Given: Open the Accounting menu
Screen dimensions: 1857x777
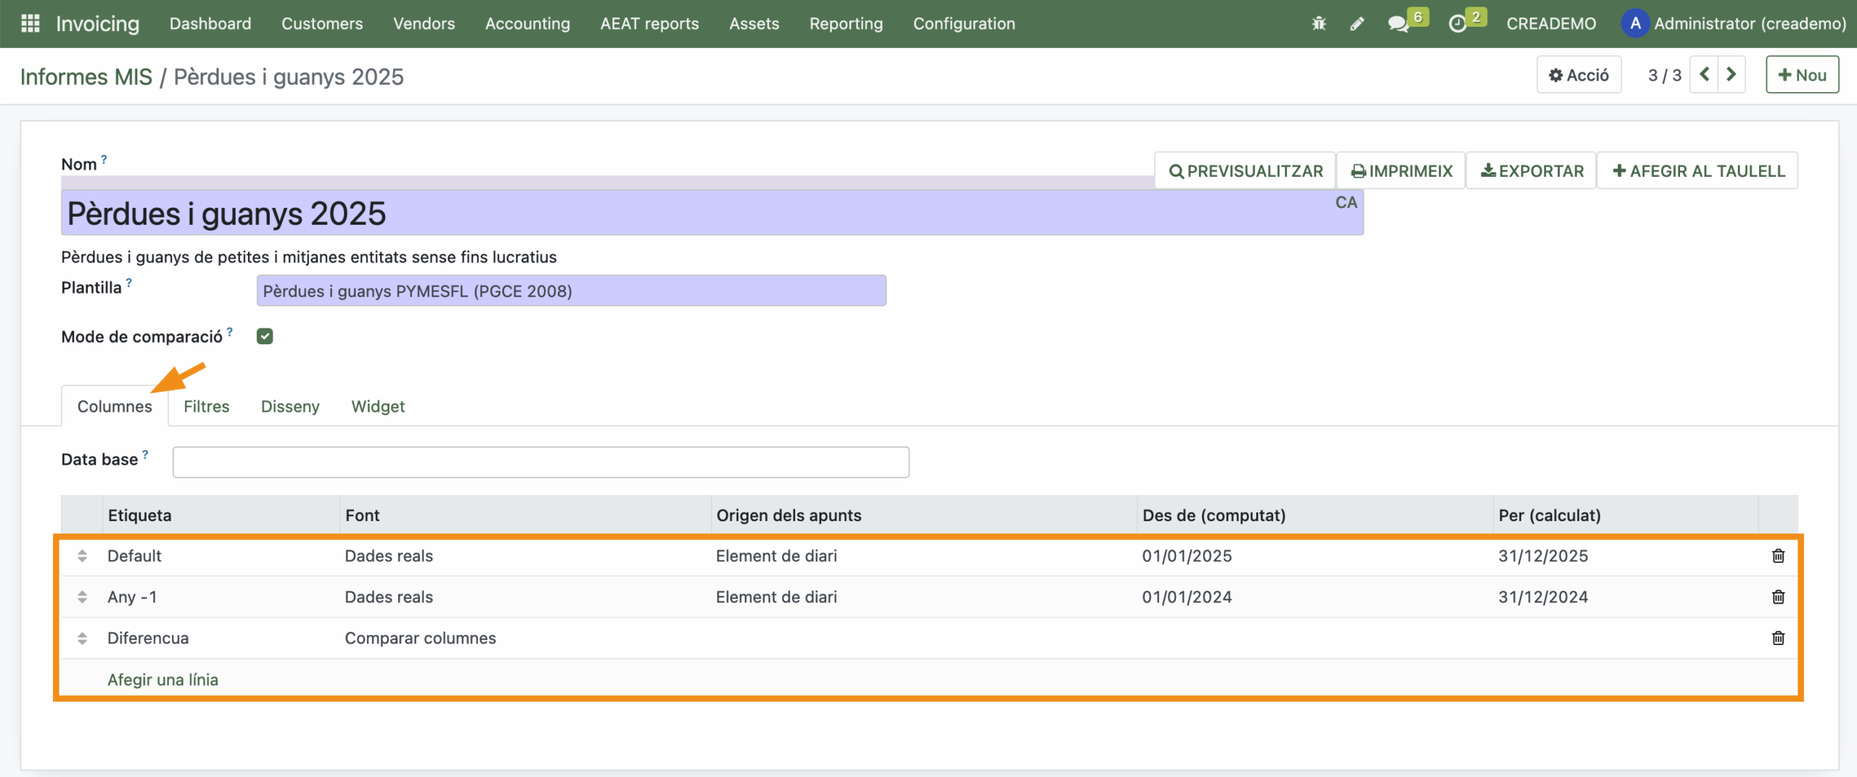Looking at the screenshot, I should (527, 24).
